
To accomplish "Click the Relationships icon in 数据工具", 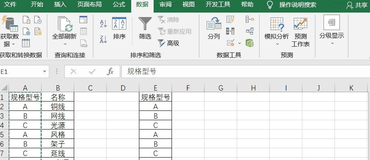I will pyautogui.click(x=250, y=31).
